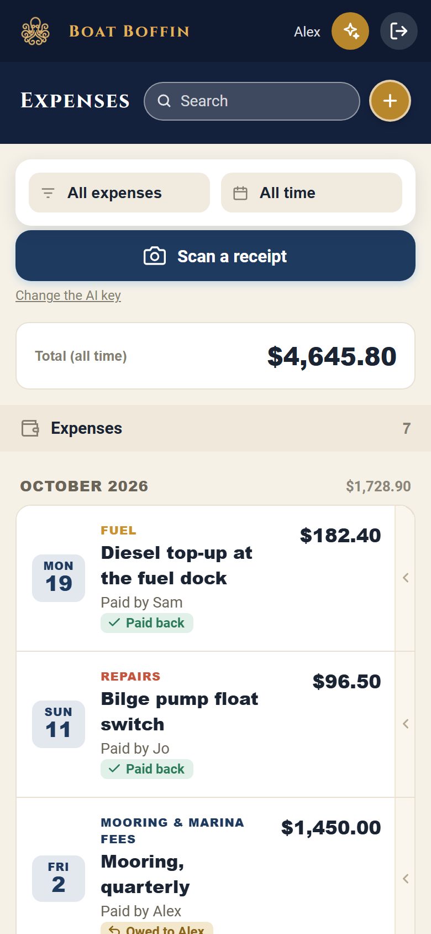Open the Change the AI key link
This screenshot has width=431, height=934.
coord(68,295)
